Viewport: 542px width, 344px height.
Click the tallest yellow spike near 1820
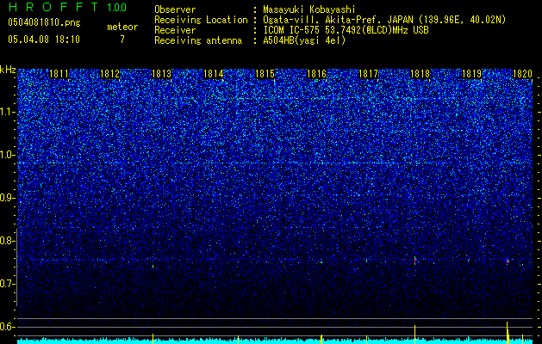(507, 333)
